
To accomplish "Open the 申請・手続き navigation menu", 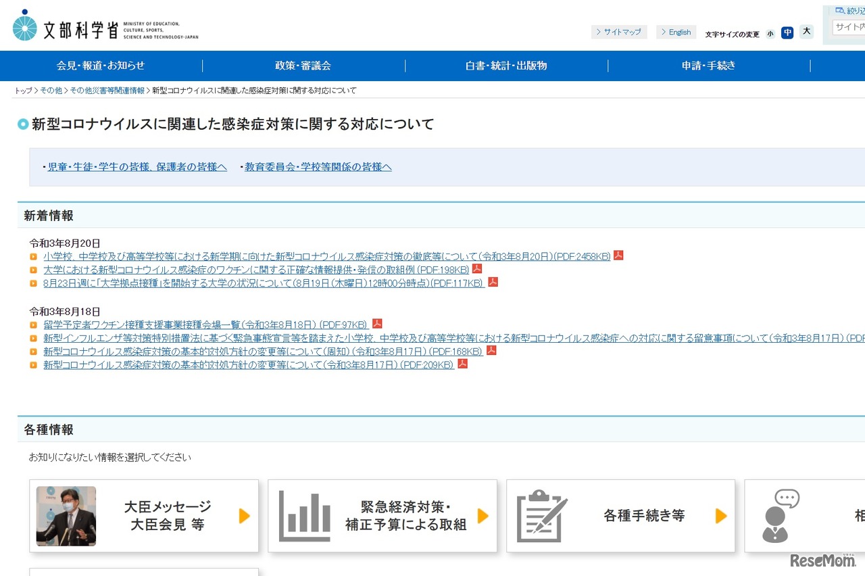I will pyautogui.click(x=708, y=66).
